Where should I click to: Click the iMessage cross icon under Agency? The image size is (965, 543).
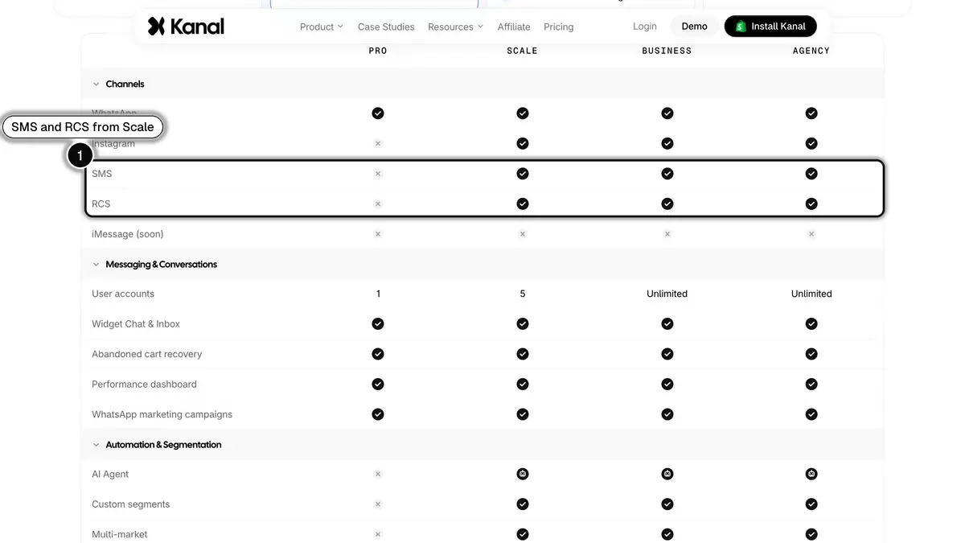tap(811, 234)
